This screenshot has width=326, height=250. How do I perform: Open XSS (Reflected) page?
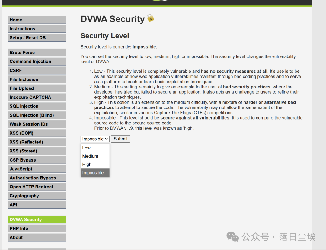click(37, 142)
